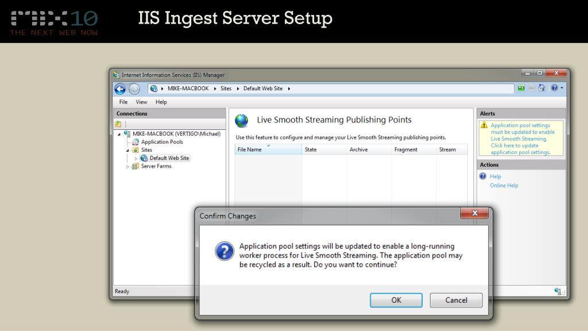Collapse the MIKE-MACBOOK server tree node
The image size is (588, 331).
pos(119,134)
